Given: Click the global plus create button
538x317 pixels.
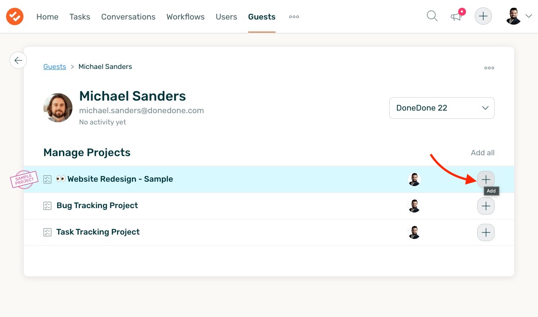Looking at the screenshot, I should [x=483, y=16].
